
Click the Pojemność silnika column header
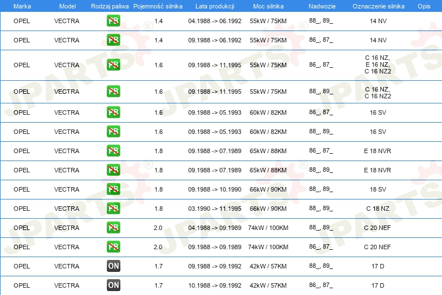(158, 6)
